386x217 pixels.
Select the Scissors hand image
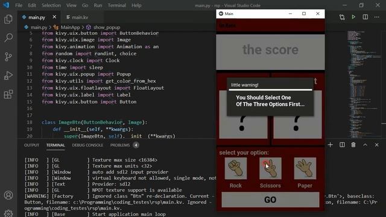(270, 168)
